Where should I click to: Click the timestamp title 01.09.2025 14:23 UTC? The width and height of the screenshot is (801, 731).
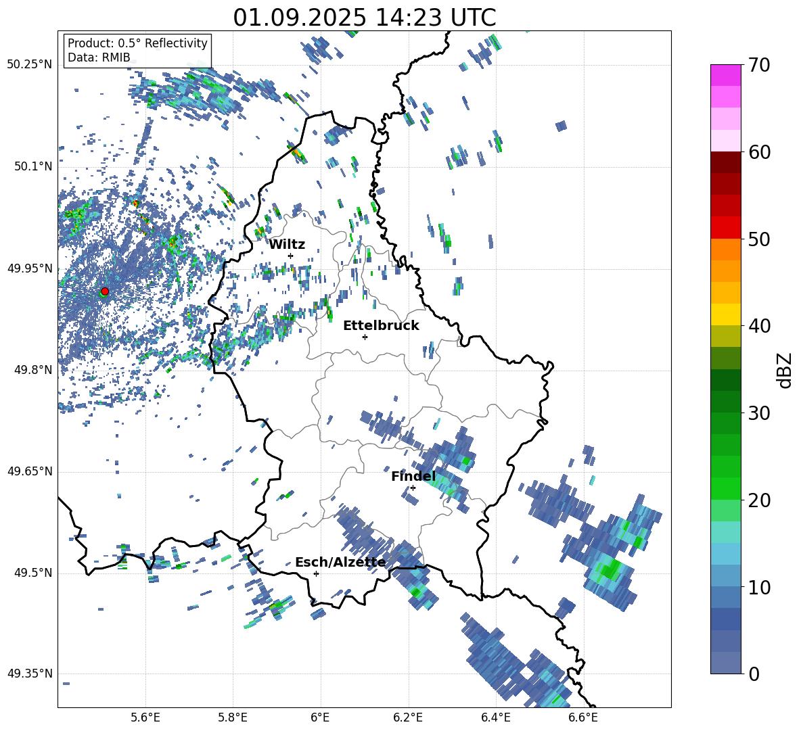365,18
